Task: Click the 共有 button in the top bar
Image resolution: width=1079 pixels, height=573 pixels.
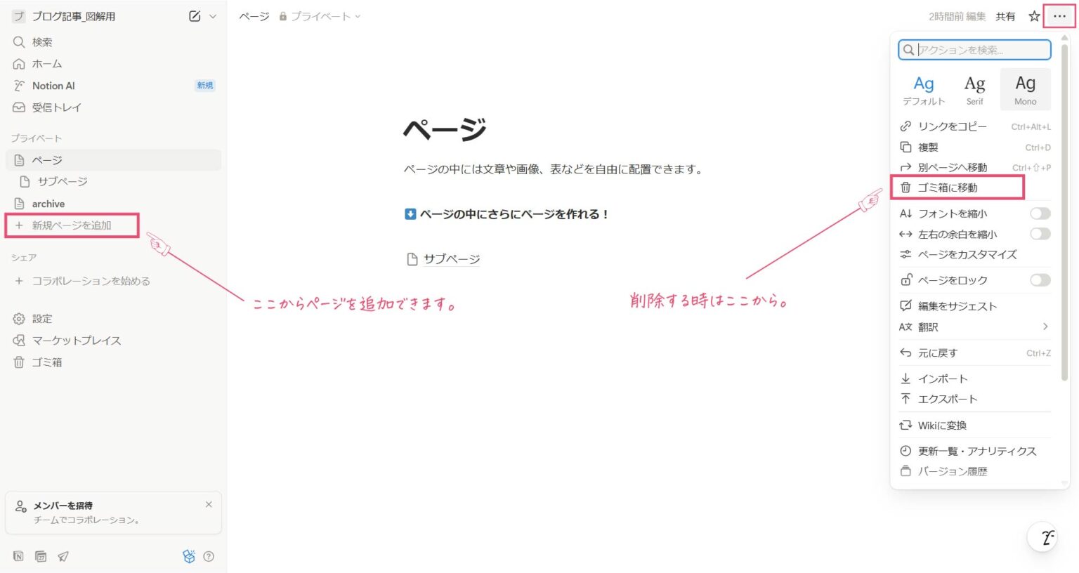Action: coord(1006,16)
